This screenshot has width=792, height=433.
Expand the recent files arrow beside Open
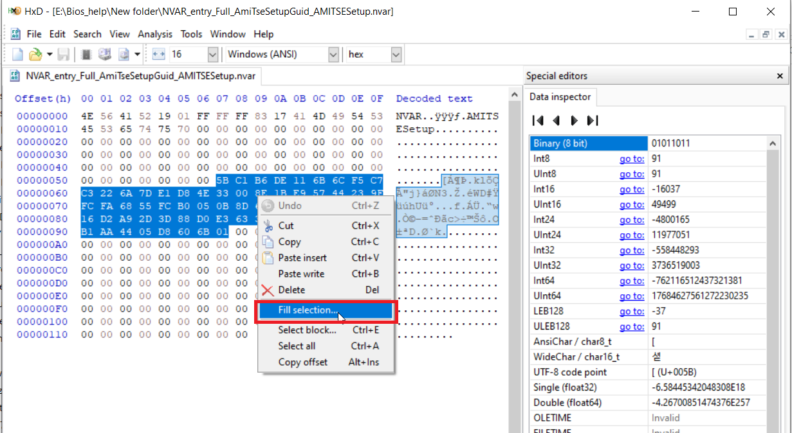(x=49, y=55)
